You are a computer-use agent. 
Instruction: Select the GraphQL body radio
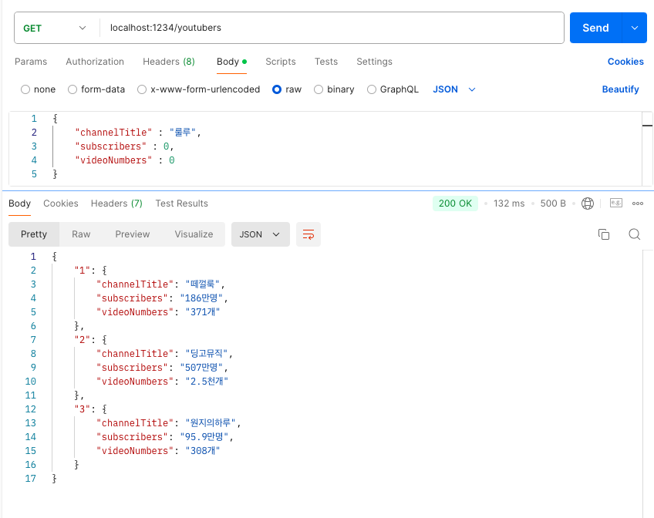point(371,89)
